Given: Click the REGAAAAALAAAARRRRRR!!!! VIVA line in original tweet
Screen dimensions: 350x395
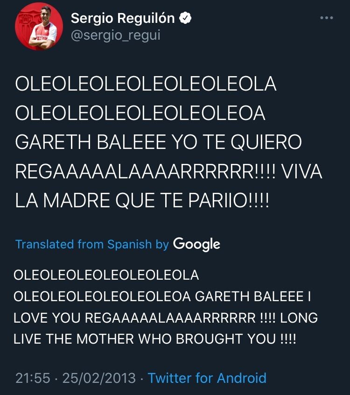Looking at the screenshot, I should tap(168, 172).
